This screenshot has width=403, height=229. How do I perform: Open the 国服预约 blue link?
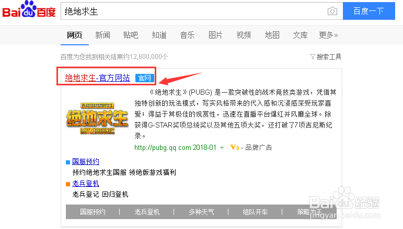pyautogui.click(x=86, y=162)
